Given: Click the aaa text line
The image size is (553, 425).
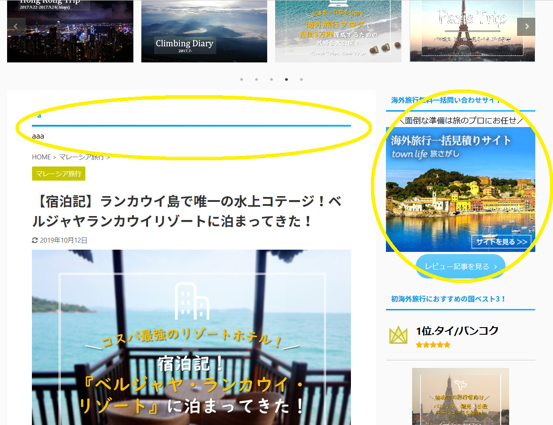Looking at the screenshot, I should [x=38, y=136].
